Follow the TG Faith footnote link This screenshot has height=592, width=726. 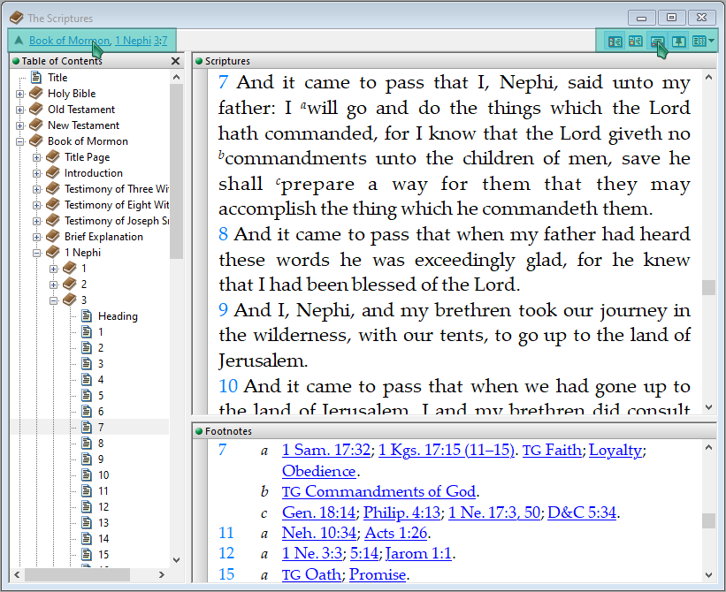552,450
